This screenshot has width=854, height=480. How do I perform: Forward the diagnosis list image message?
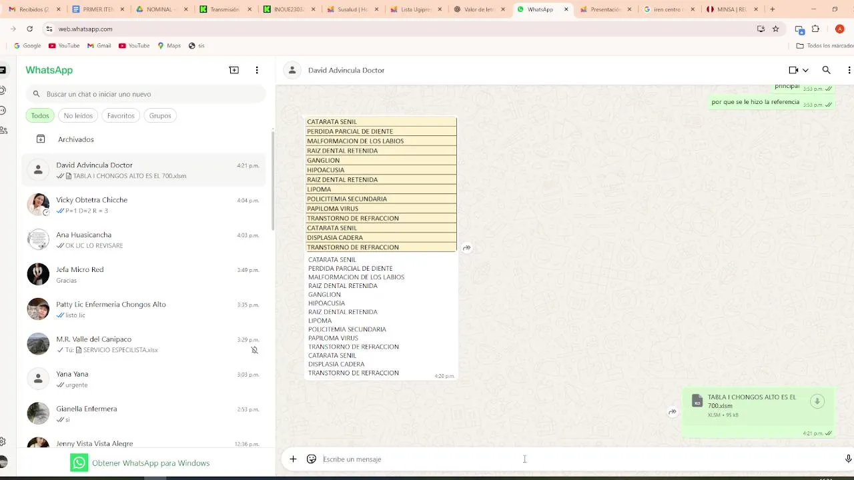(x=467, y=248)
